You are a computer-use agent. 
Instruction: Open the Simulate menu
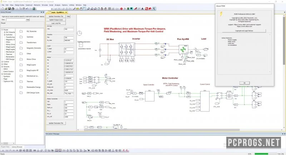45,5
